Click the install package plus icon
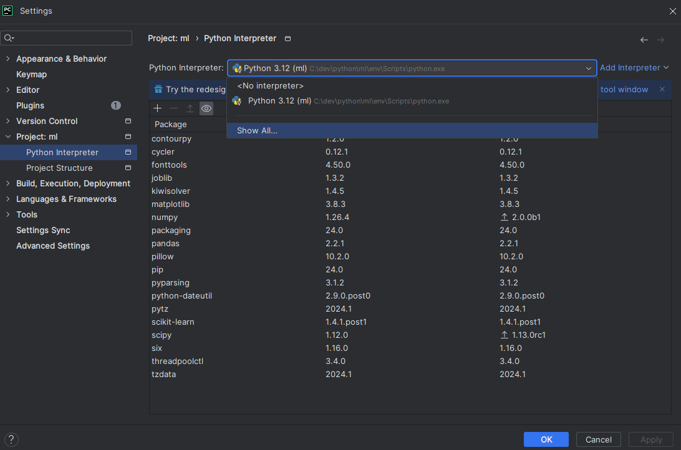Screen dimensions: 681x450 pos(158,108)
